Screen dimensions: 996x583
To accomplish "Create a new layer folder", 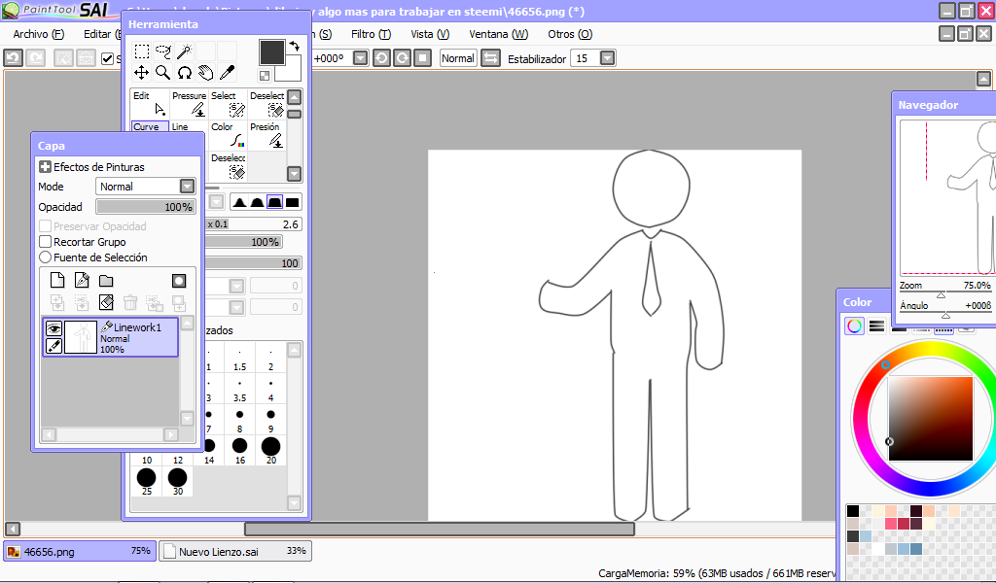I will point(106,281).
